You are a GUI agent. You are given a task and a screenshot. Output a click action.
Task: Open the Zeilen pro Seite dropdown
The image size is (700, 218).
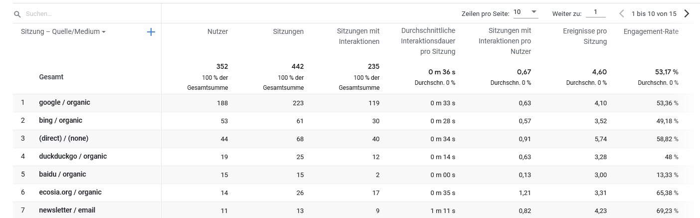pos(525,12)
